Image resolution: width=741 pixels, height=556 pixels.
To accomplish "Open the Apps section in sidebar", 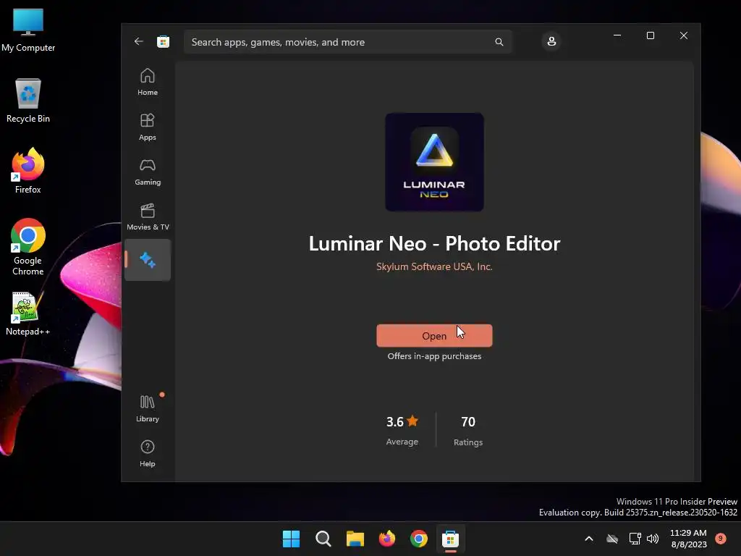I will click(148, 127).
